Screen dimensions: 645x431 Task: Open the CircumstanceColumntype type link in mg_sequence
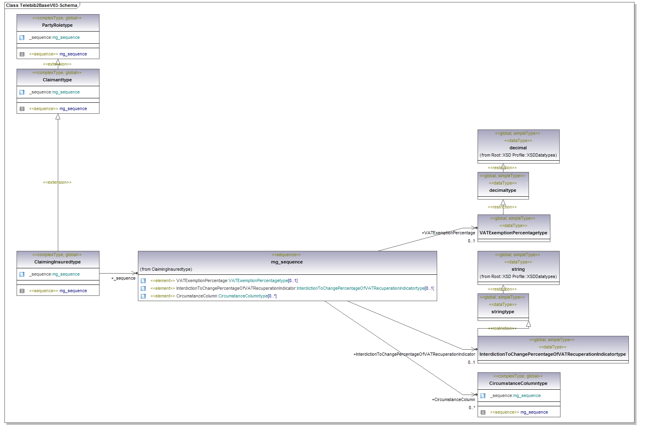[243, 296]
